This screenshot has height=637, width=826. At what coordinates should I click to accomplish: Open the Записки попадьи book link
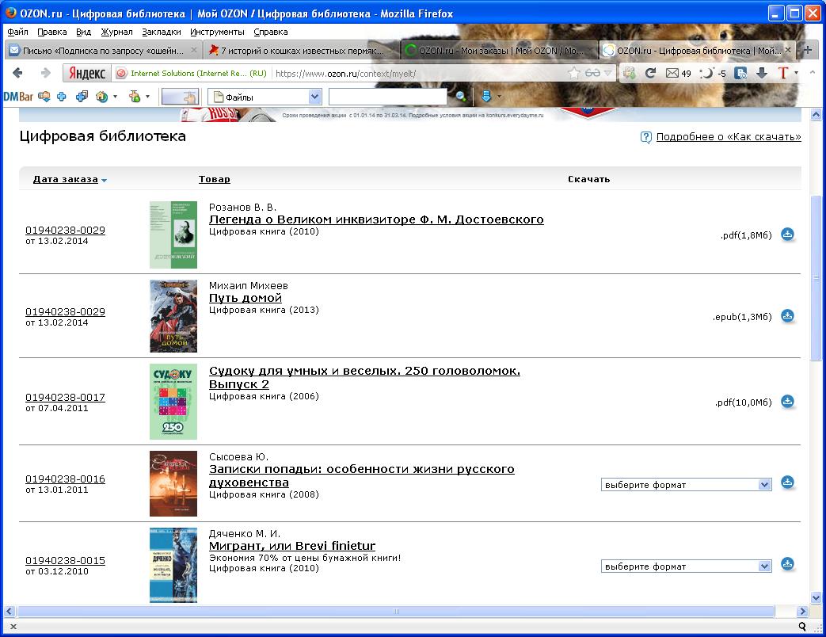[362, 476]
